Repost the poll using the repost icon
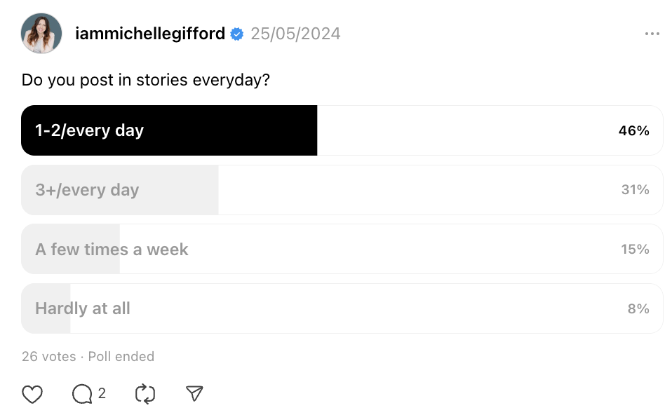 pyautogui.click(x=145, y=394)
